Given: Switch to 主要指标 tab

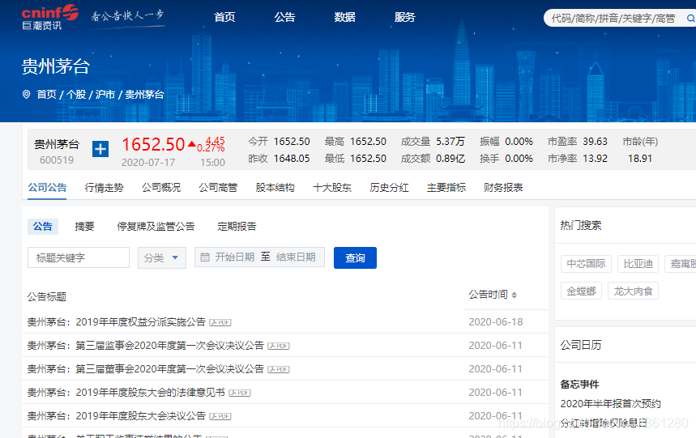Looking at the screenshot, I should 446,188.
